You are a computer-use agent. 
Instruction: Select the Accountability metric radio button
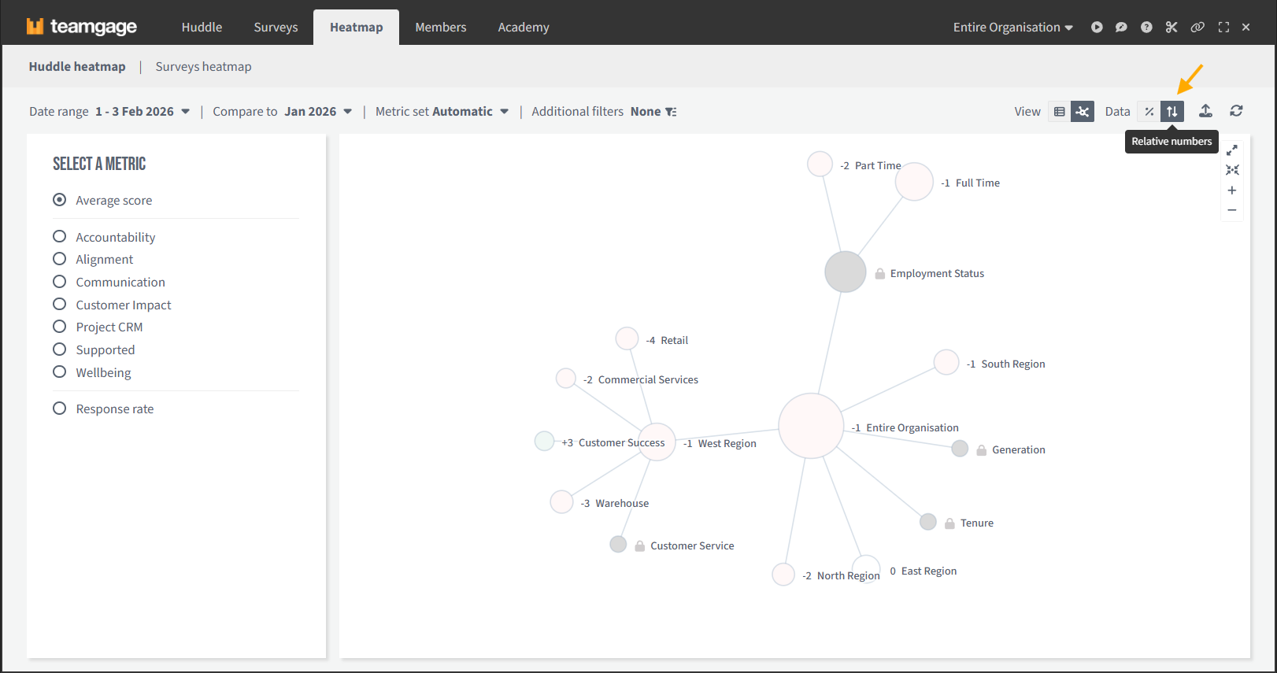coord(59,237)
